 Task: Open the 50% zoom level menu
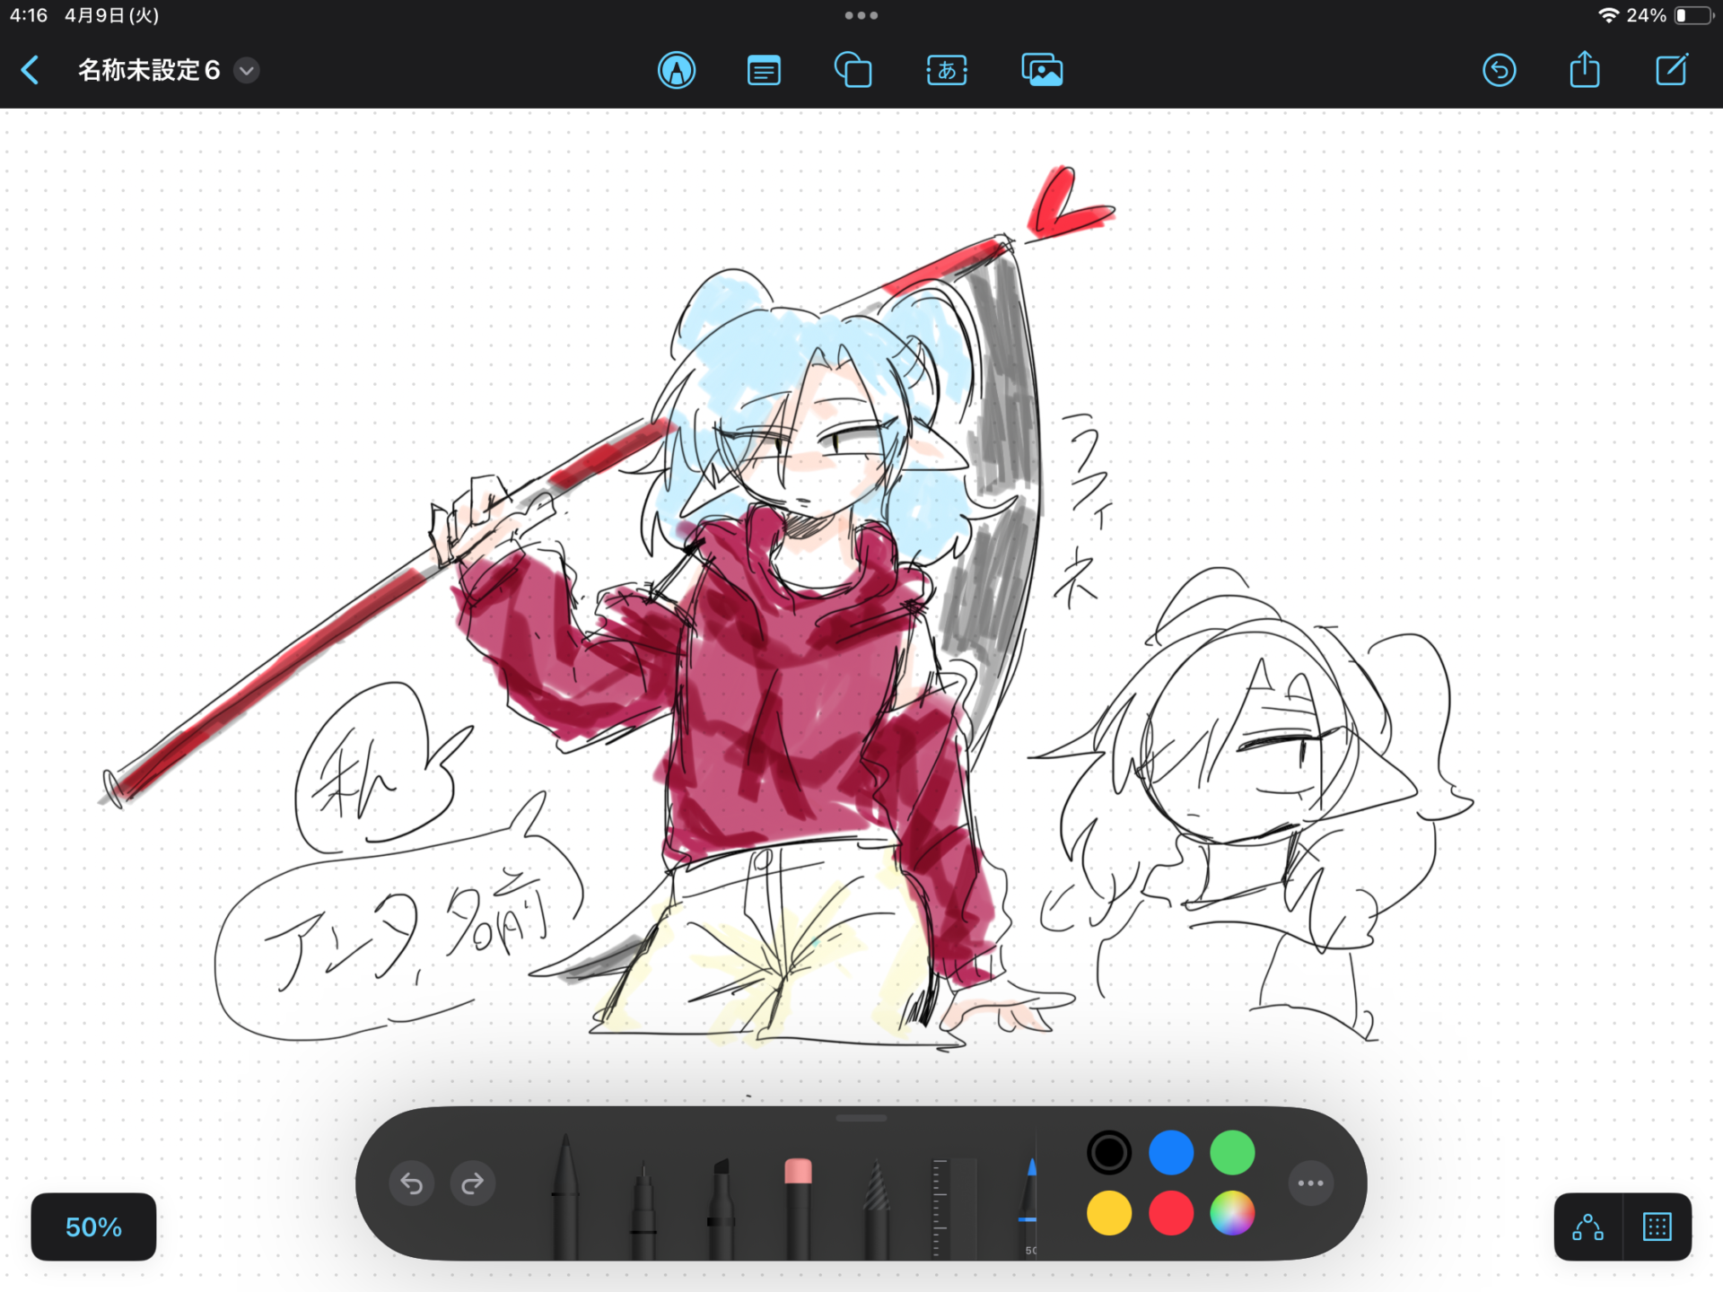pyautogui.click(x=93, y=1227)
